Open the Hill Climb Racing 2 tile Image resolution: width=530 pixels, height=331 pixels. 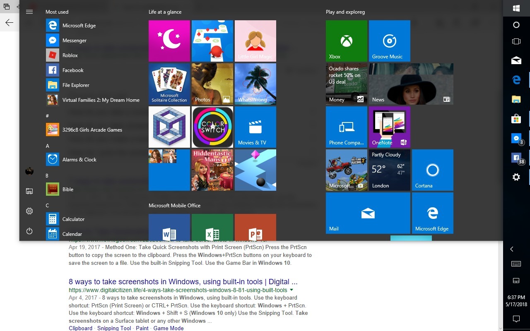(x=347, y=170)
